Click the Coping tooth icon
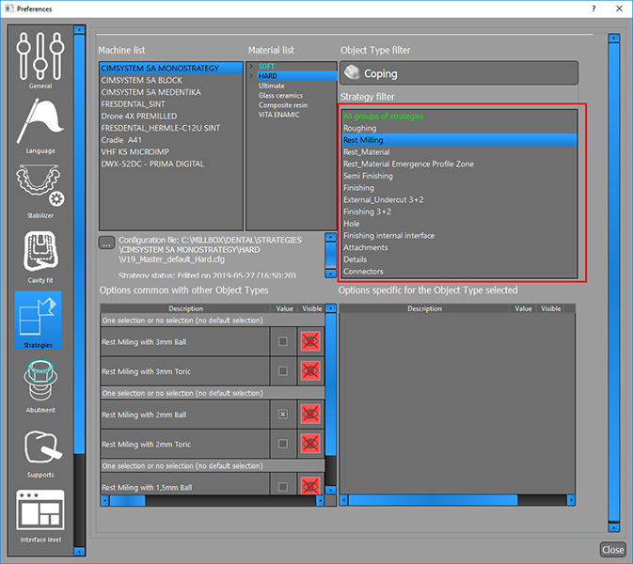 pyautogui.click(x=352, y=72)
